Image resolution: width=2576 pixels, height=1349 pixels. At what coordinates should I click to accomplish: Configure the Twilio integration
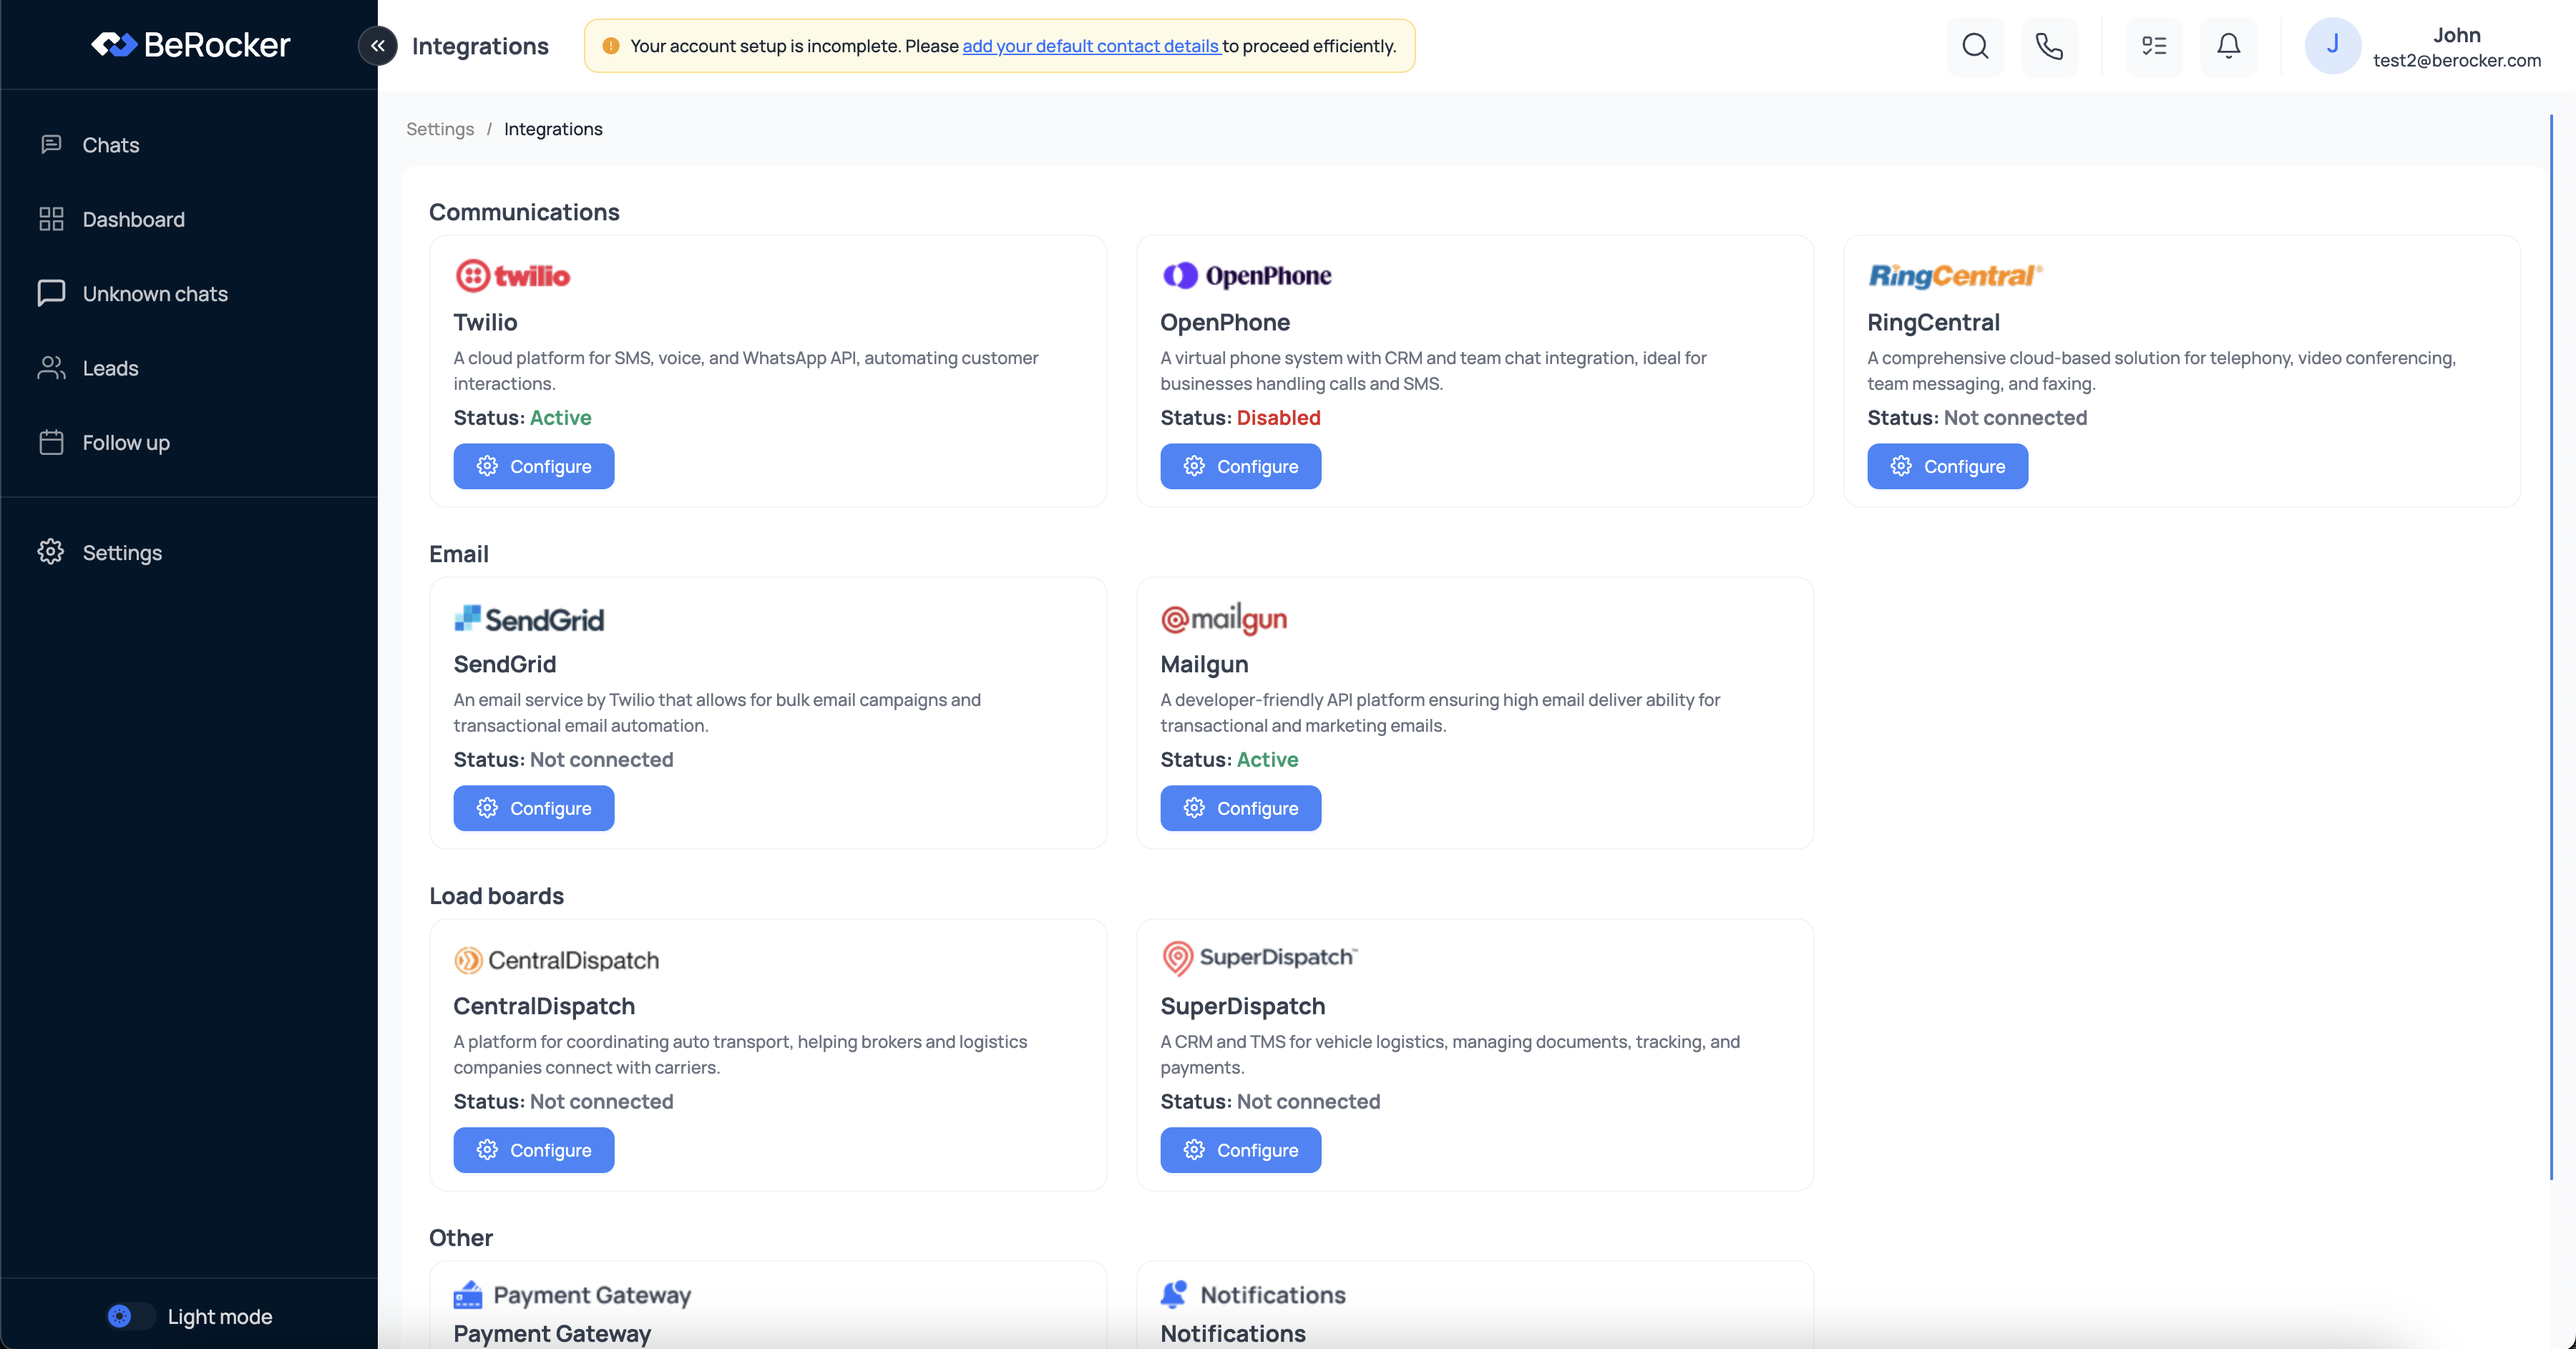point(533,466)
